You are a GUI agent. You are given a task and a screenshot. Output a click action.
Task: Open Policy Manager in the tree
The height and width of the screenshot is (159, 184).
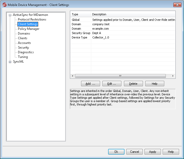click(x=29, y=29)
